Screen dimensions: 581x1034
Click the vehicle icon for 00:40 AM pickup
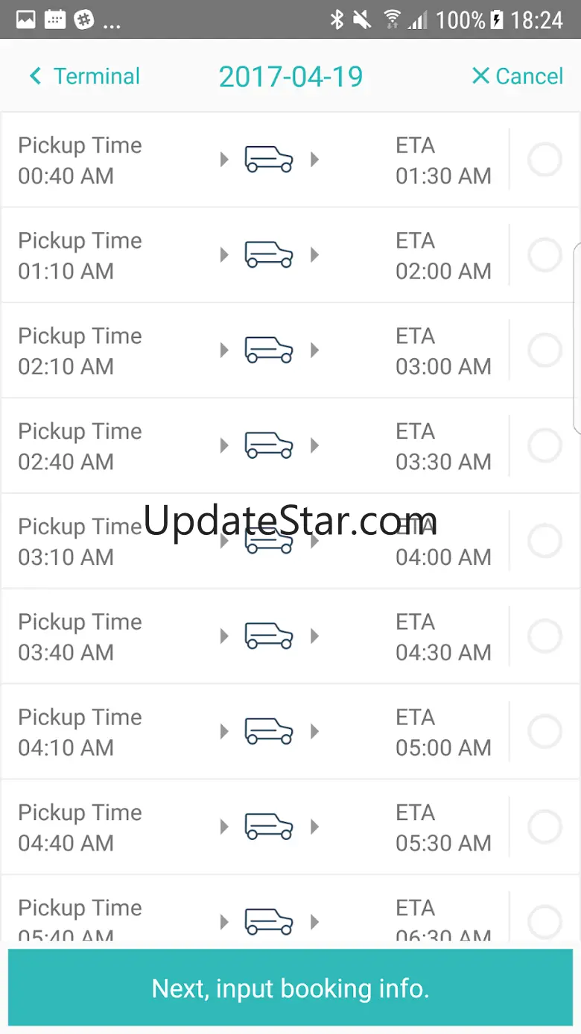click(269, 160)
